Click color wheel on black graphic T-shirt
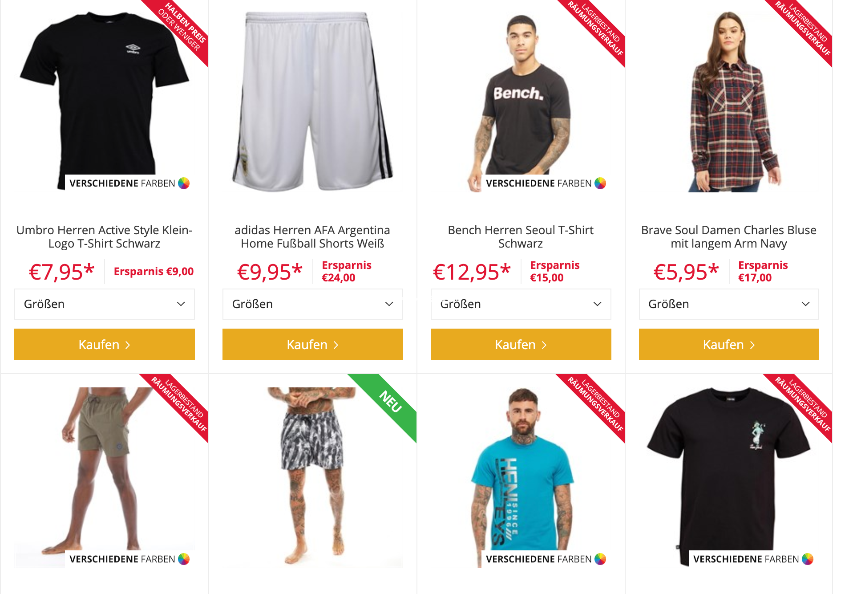This screenshot has width=849, height=594. tap(808, 559)
